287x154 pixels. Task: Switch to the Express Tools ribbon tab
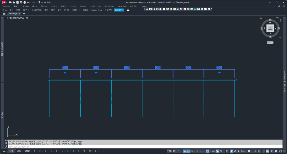click(x=96, y=10)
